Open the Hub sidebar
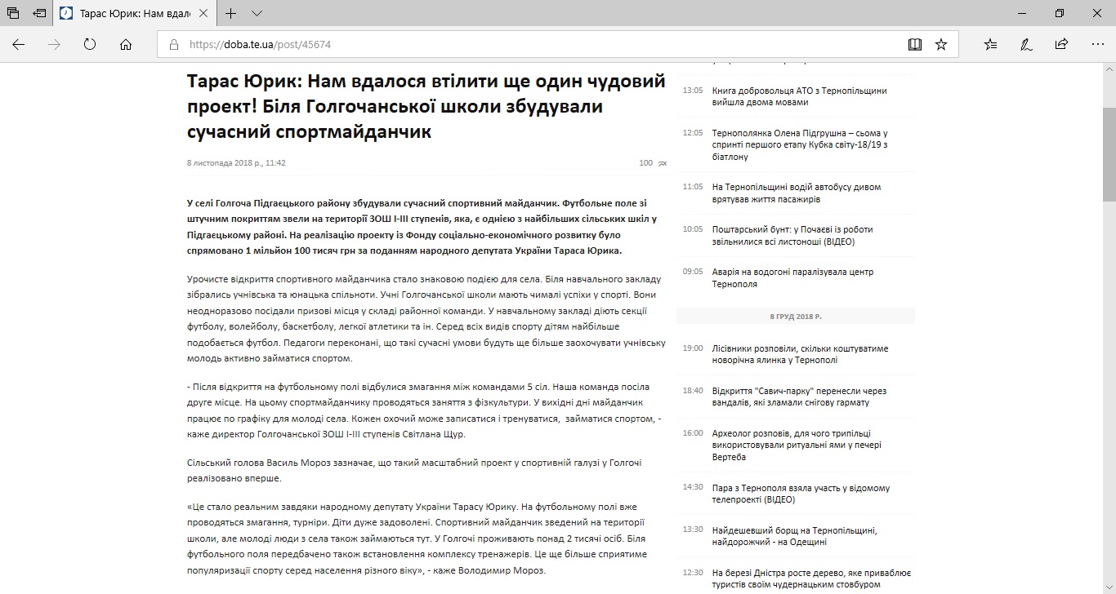Viewport: 1116px width, 594px height. (989, 44)
